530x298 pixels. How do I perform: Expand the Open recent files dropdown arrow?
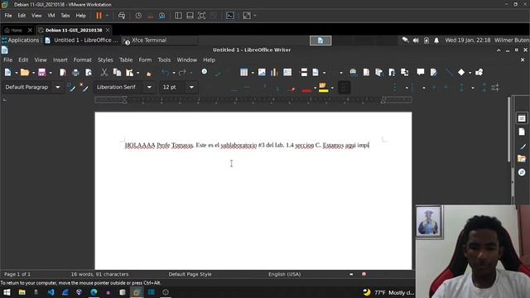(33, 73)
